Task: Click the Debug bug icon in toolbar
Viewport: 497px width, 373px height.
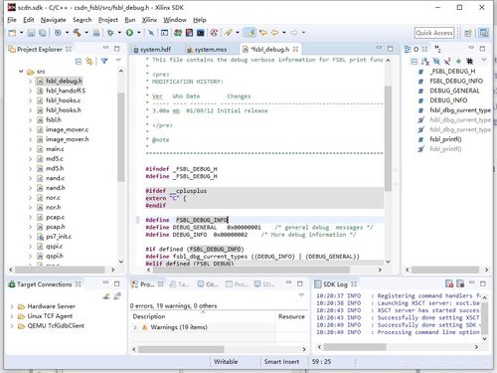Action: 110,33
